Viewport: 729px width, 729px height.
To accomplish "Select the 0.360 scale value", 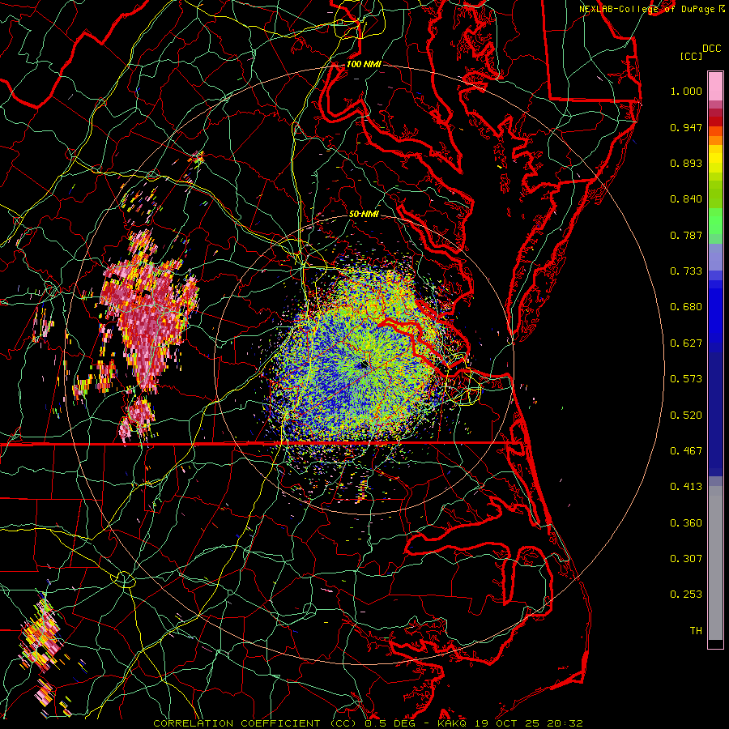I will [x=686, y=523].
